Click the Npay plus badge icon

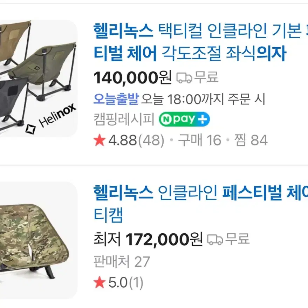pyautogui.click(x=184, y=119)
